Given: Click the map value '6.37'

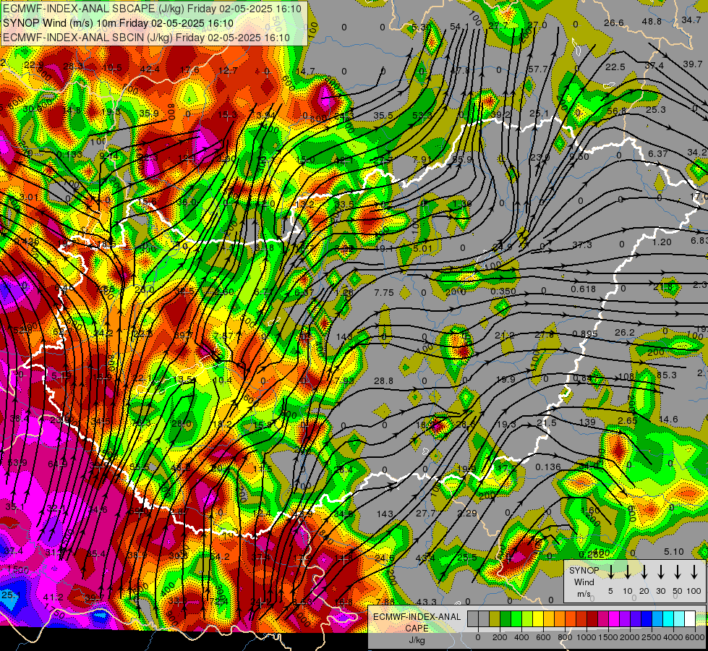Looking at the screenshot, I should coord(658,153).
